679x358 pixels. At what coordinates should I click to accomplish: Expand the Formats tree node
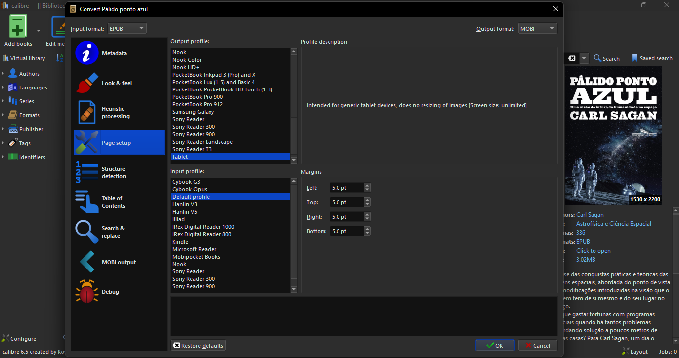3,115
